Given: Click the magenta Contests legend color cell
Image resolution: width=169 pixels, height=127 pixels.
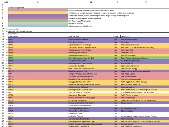Looking at the screenshot, I should pos(38,18).
